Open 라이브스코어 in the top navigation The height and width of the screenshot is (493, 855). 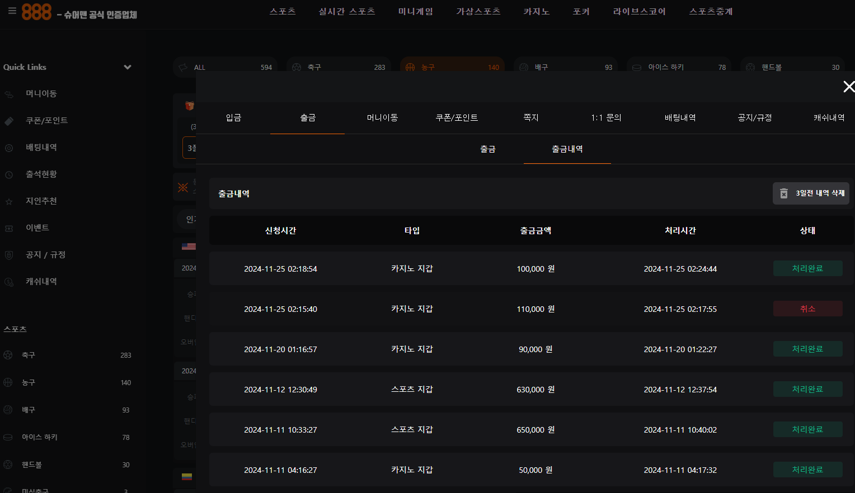640,12
